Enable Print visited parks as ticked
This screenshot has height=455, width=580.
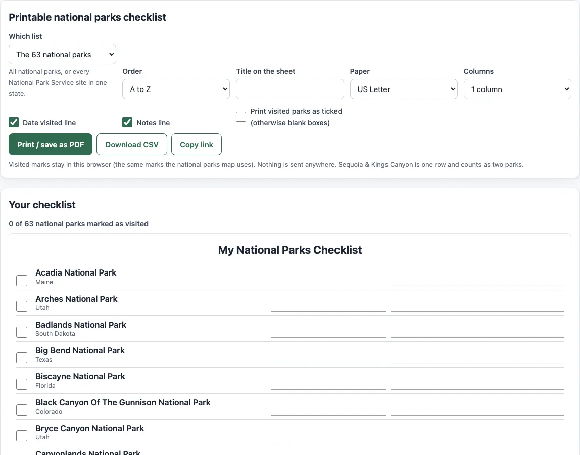click(x=241, y=117)
